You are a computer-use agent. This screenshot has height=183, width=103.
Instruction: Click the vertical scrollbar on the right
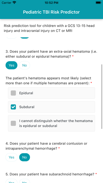click(x=102, y=96)
